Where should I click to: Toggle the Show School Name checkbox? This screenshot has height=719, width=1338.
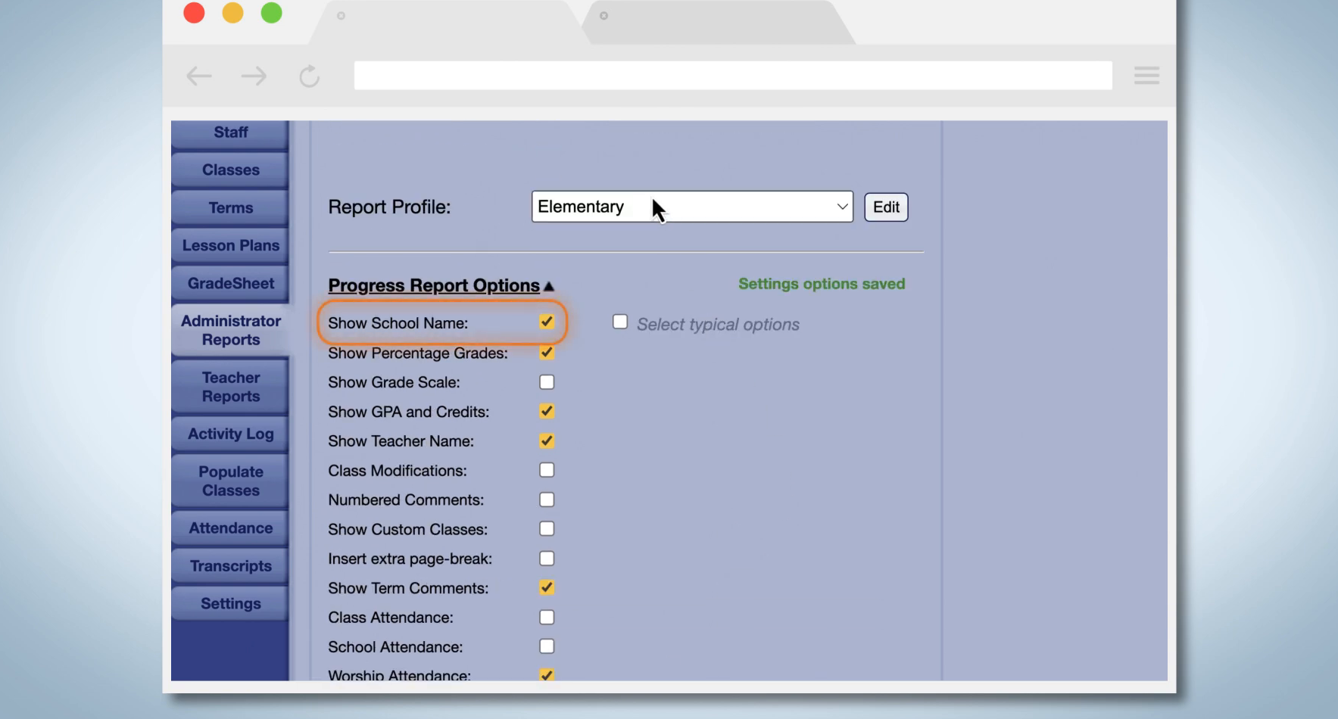pyautogui.click(x=547, y=322)
